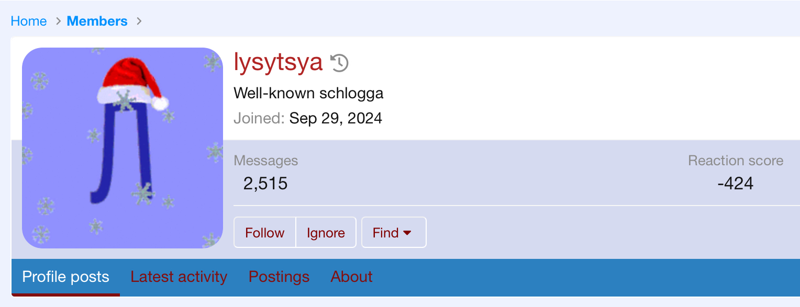Select the About tab
Screen dimensions: 800x307
pos(352,277)
